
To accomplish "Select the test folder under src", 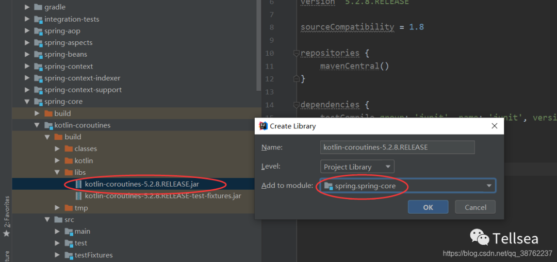I will 81,243.
